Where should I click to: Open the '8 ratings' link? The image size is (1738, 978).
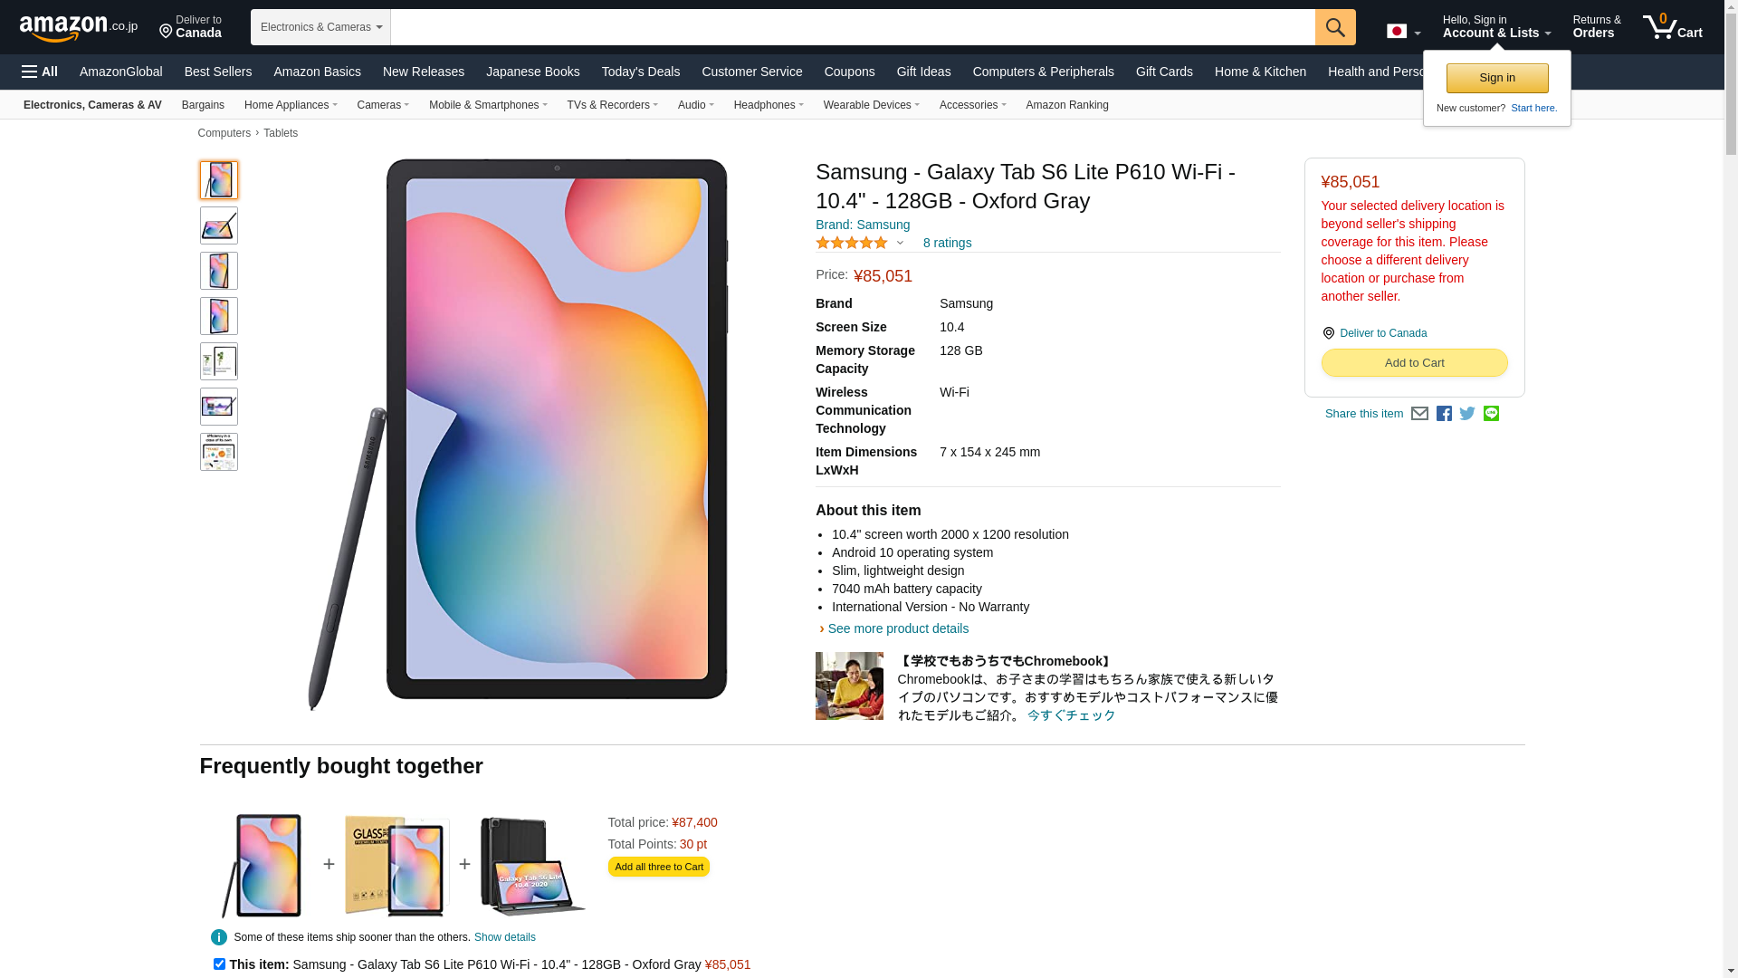tap(947, 243)
